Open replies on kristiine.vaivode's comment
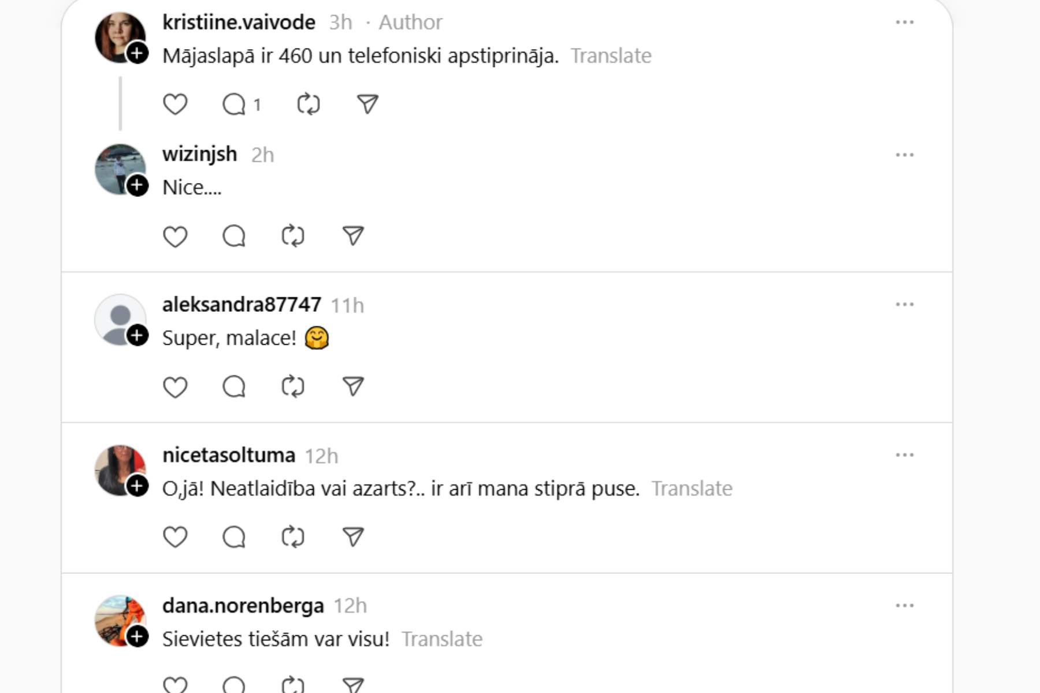1040x693 pixels. (235, 105)
